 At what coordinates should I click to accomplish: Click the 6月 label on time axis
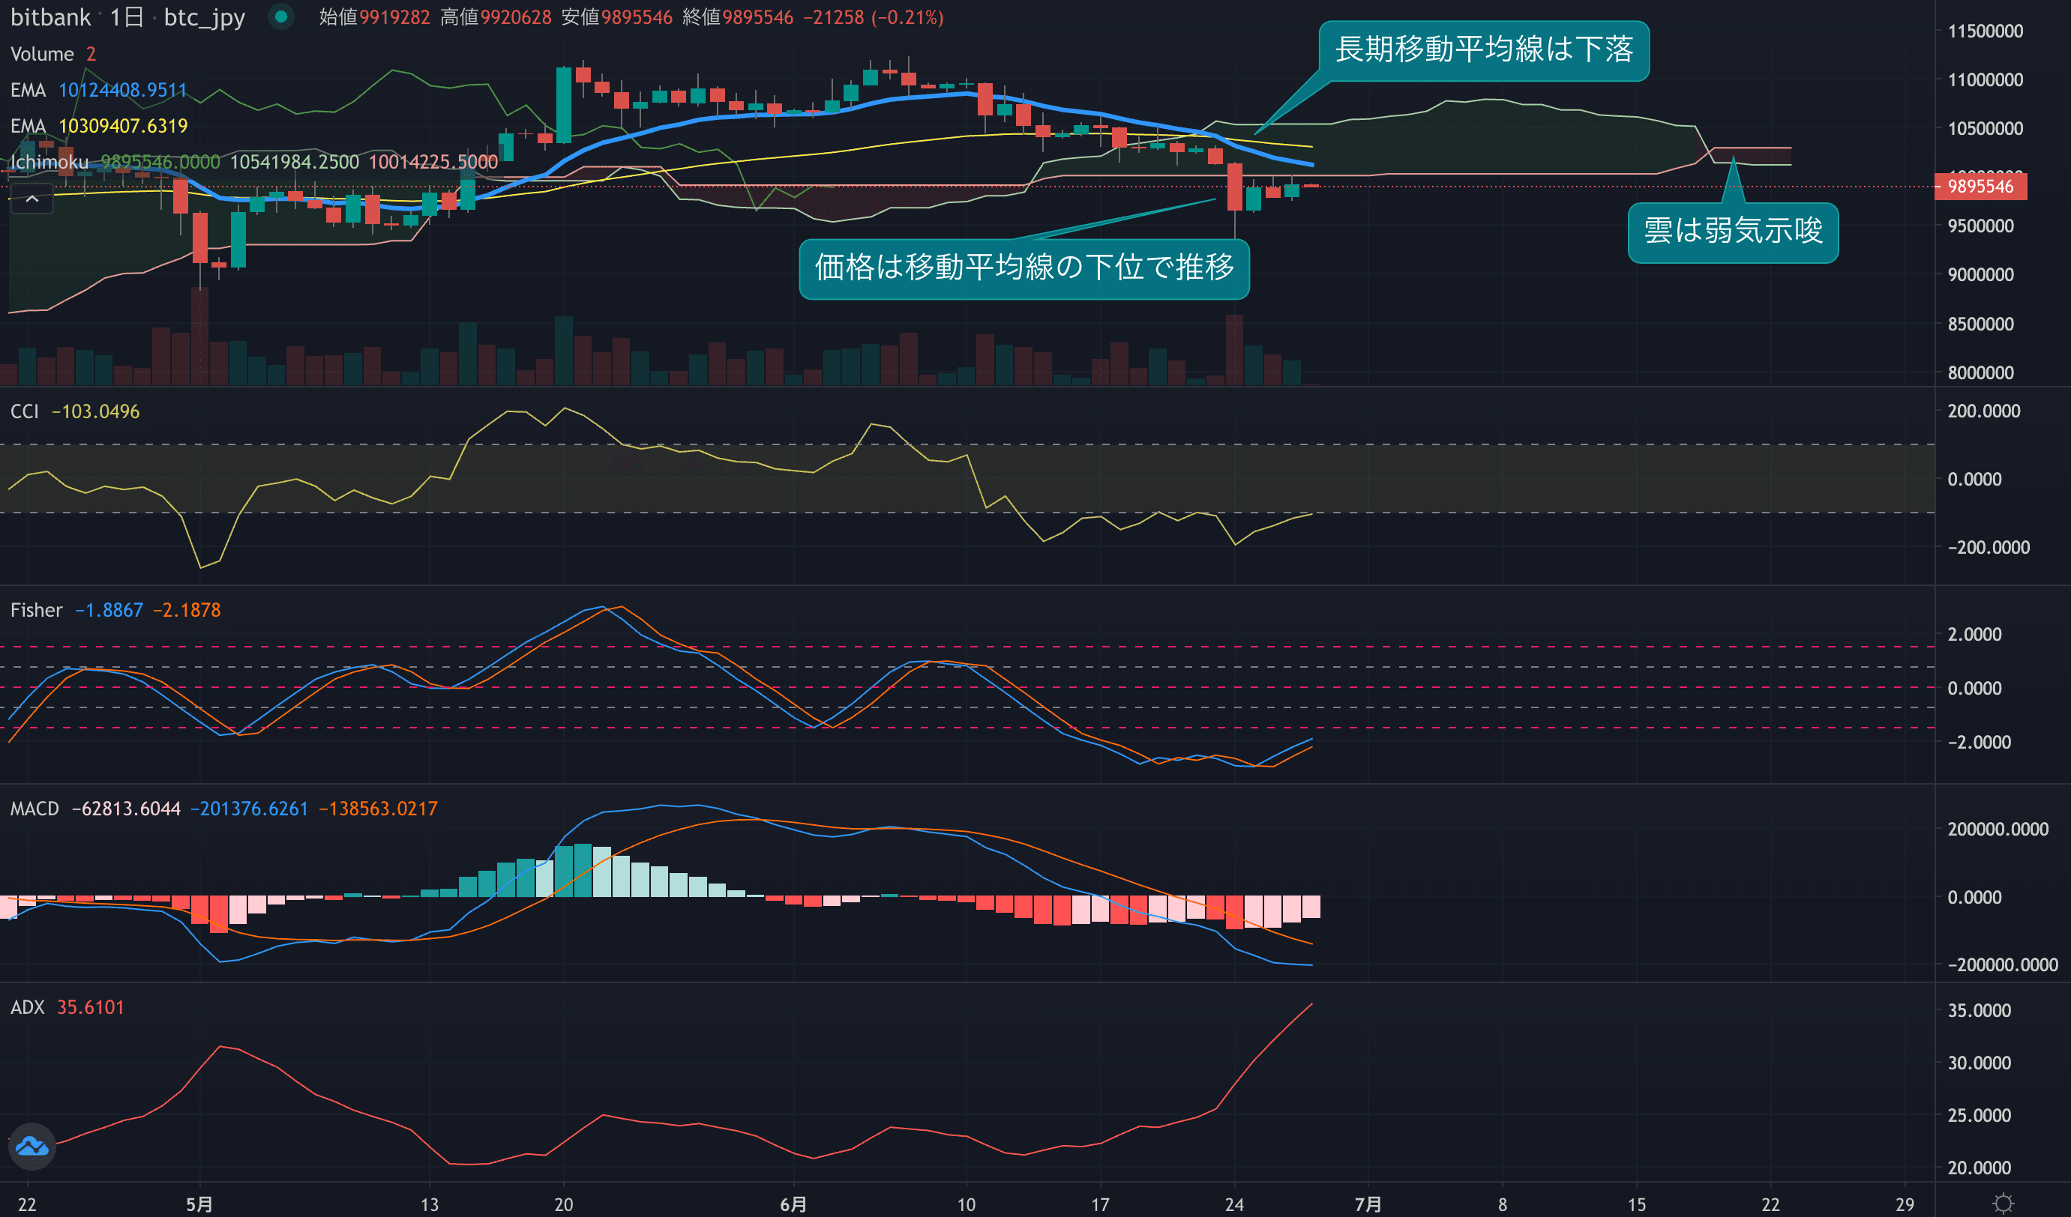(793, 1204)
